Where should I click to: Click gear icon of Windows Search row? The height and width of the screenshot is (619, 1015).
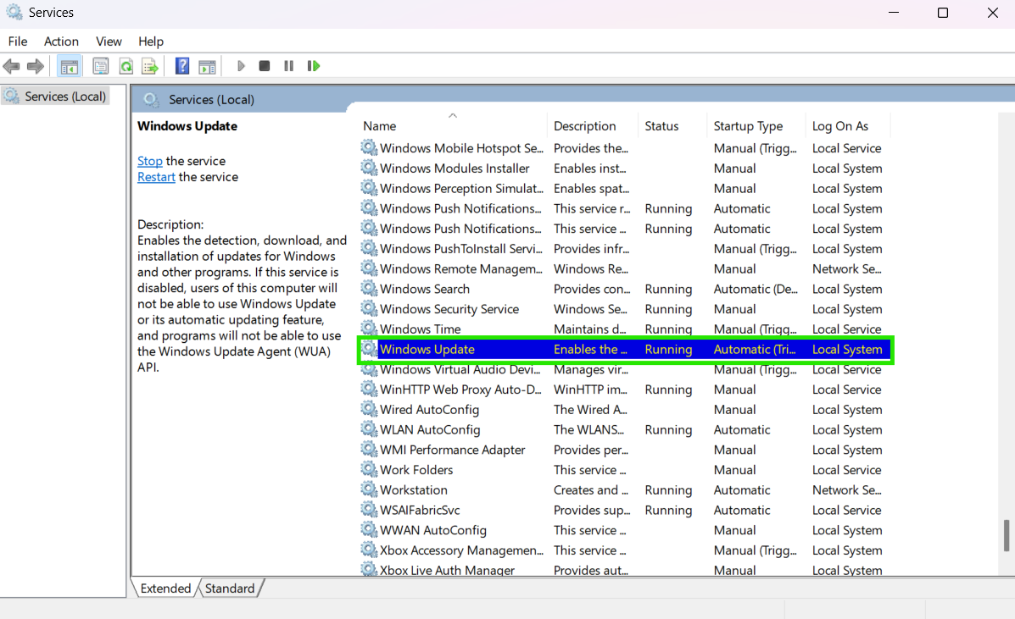pyautogui.click(x=369, y=288)
